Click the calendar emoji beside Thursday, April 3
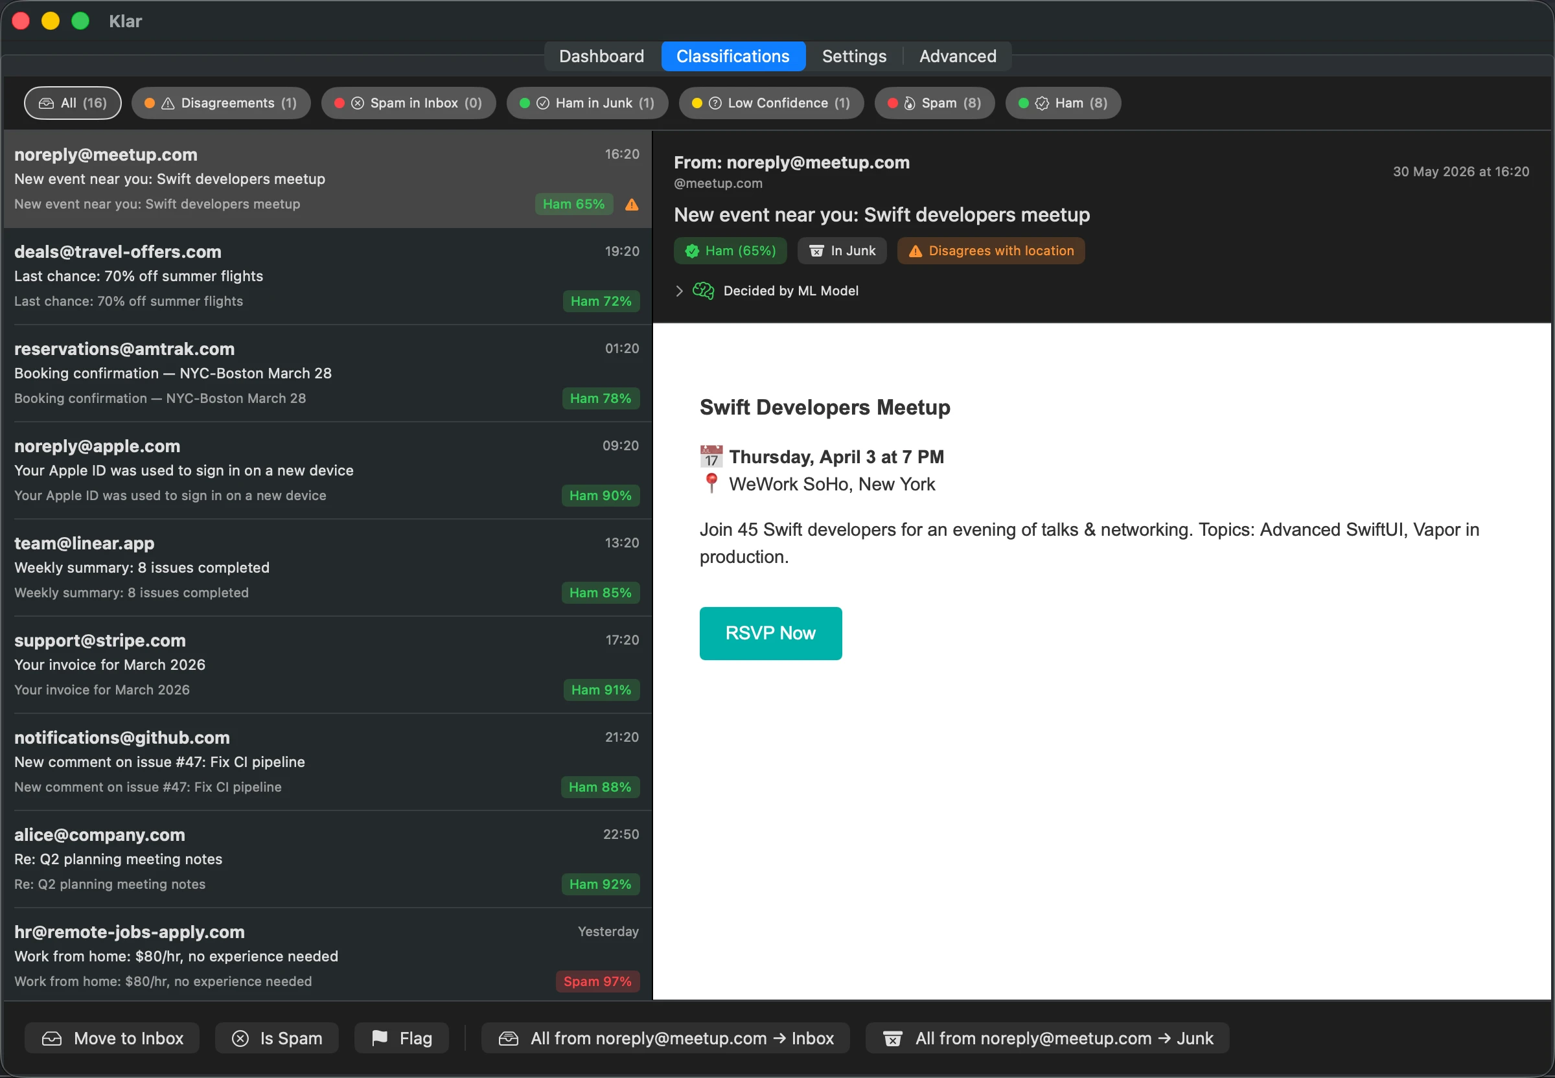 pos(711,457)
